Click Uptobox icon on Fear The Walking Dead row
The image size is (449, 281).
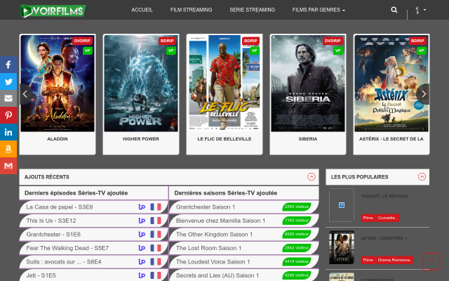142,248
